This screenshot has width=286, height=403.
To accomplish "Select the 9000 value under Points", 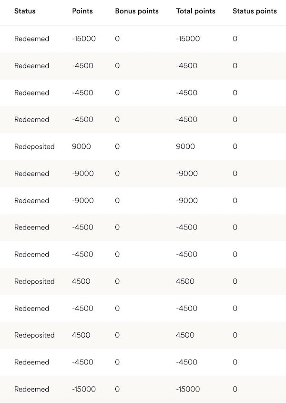I will [81, 146].
